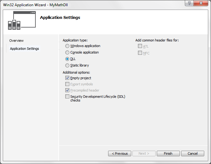
Task: Cancel the wizard
Action: click(193, 153)
